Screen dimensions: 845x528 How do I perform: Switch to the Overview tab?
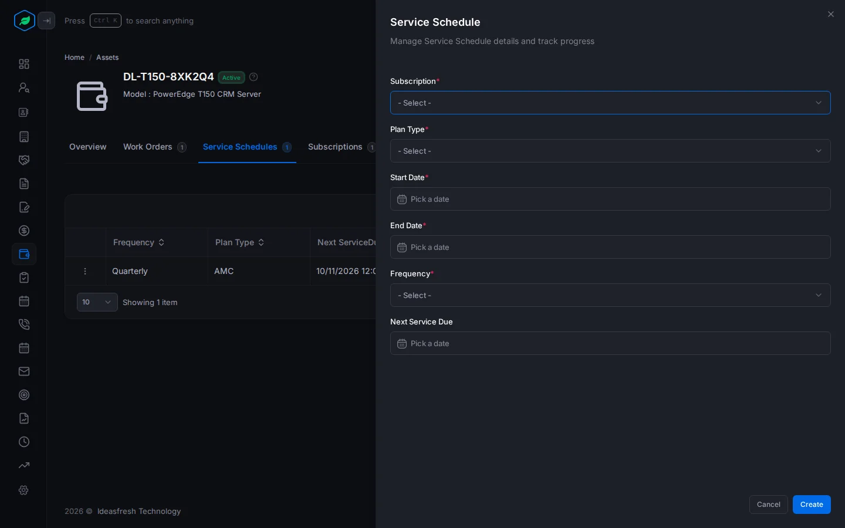coord(88,147)
